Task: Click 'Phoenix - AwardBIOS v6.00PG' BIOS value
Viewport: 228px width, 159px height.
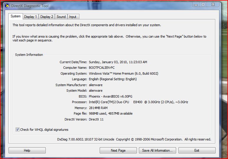Action: tap(111, 96)
